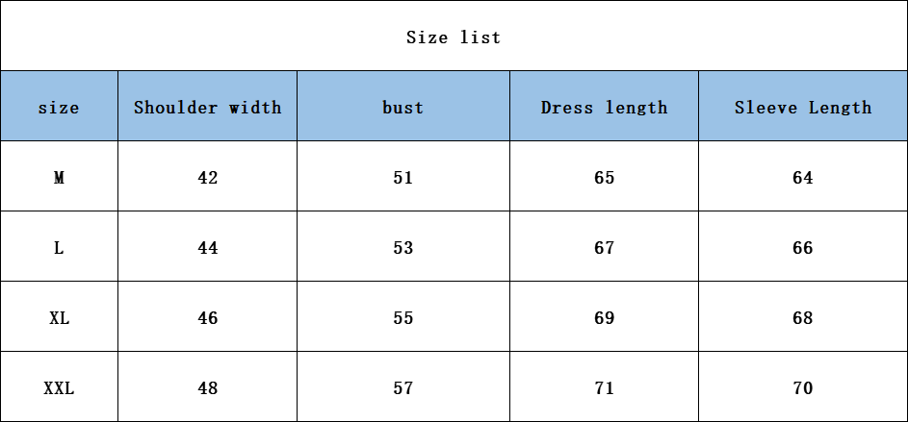
Task: Click the XL size row label
Action: point(59,317)
